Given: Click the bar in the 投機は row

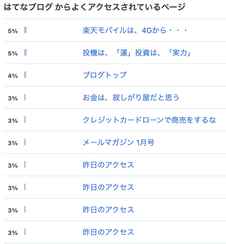Looking at the screenshot, I should coord(25,52).
